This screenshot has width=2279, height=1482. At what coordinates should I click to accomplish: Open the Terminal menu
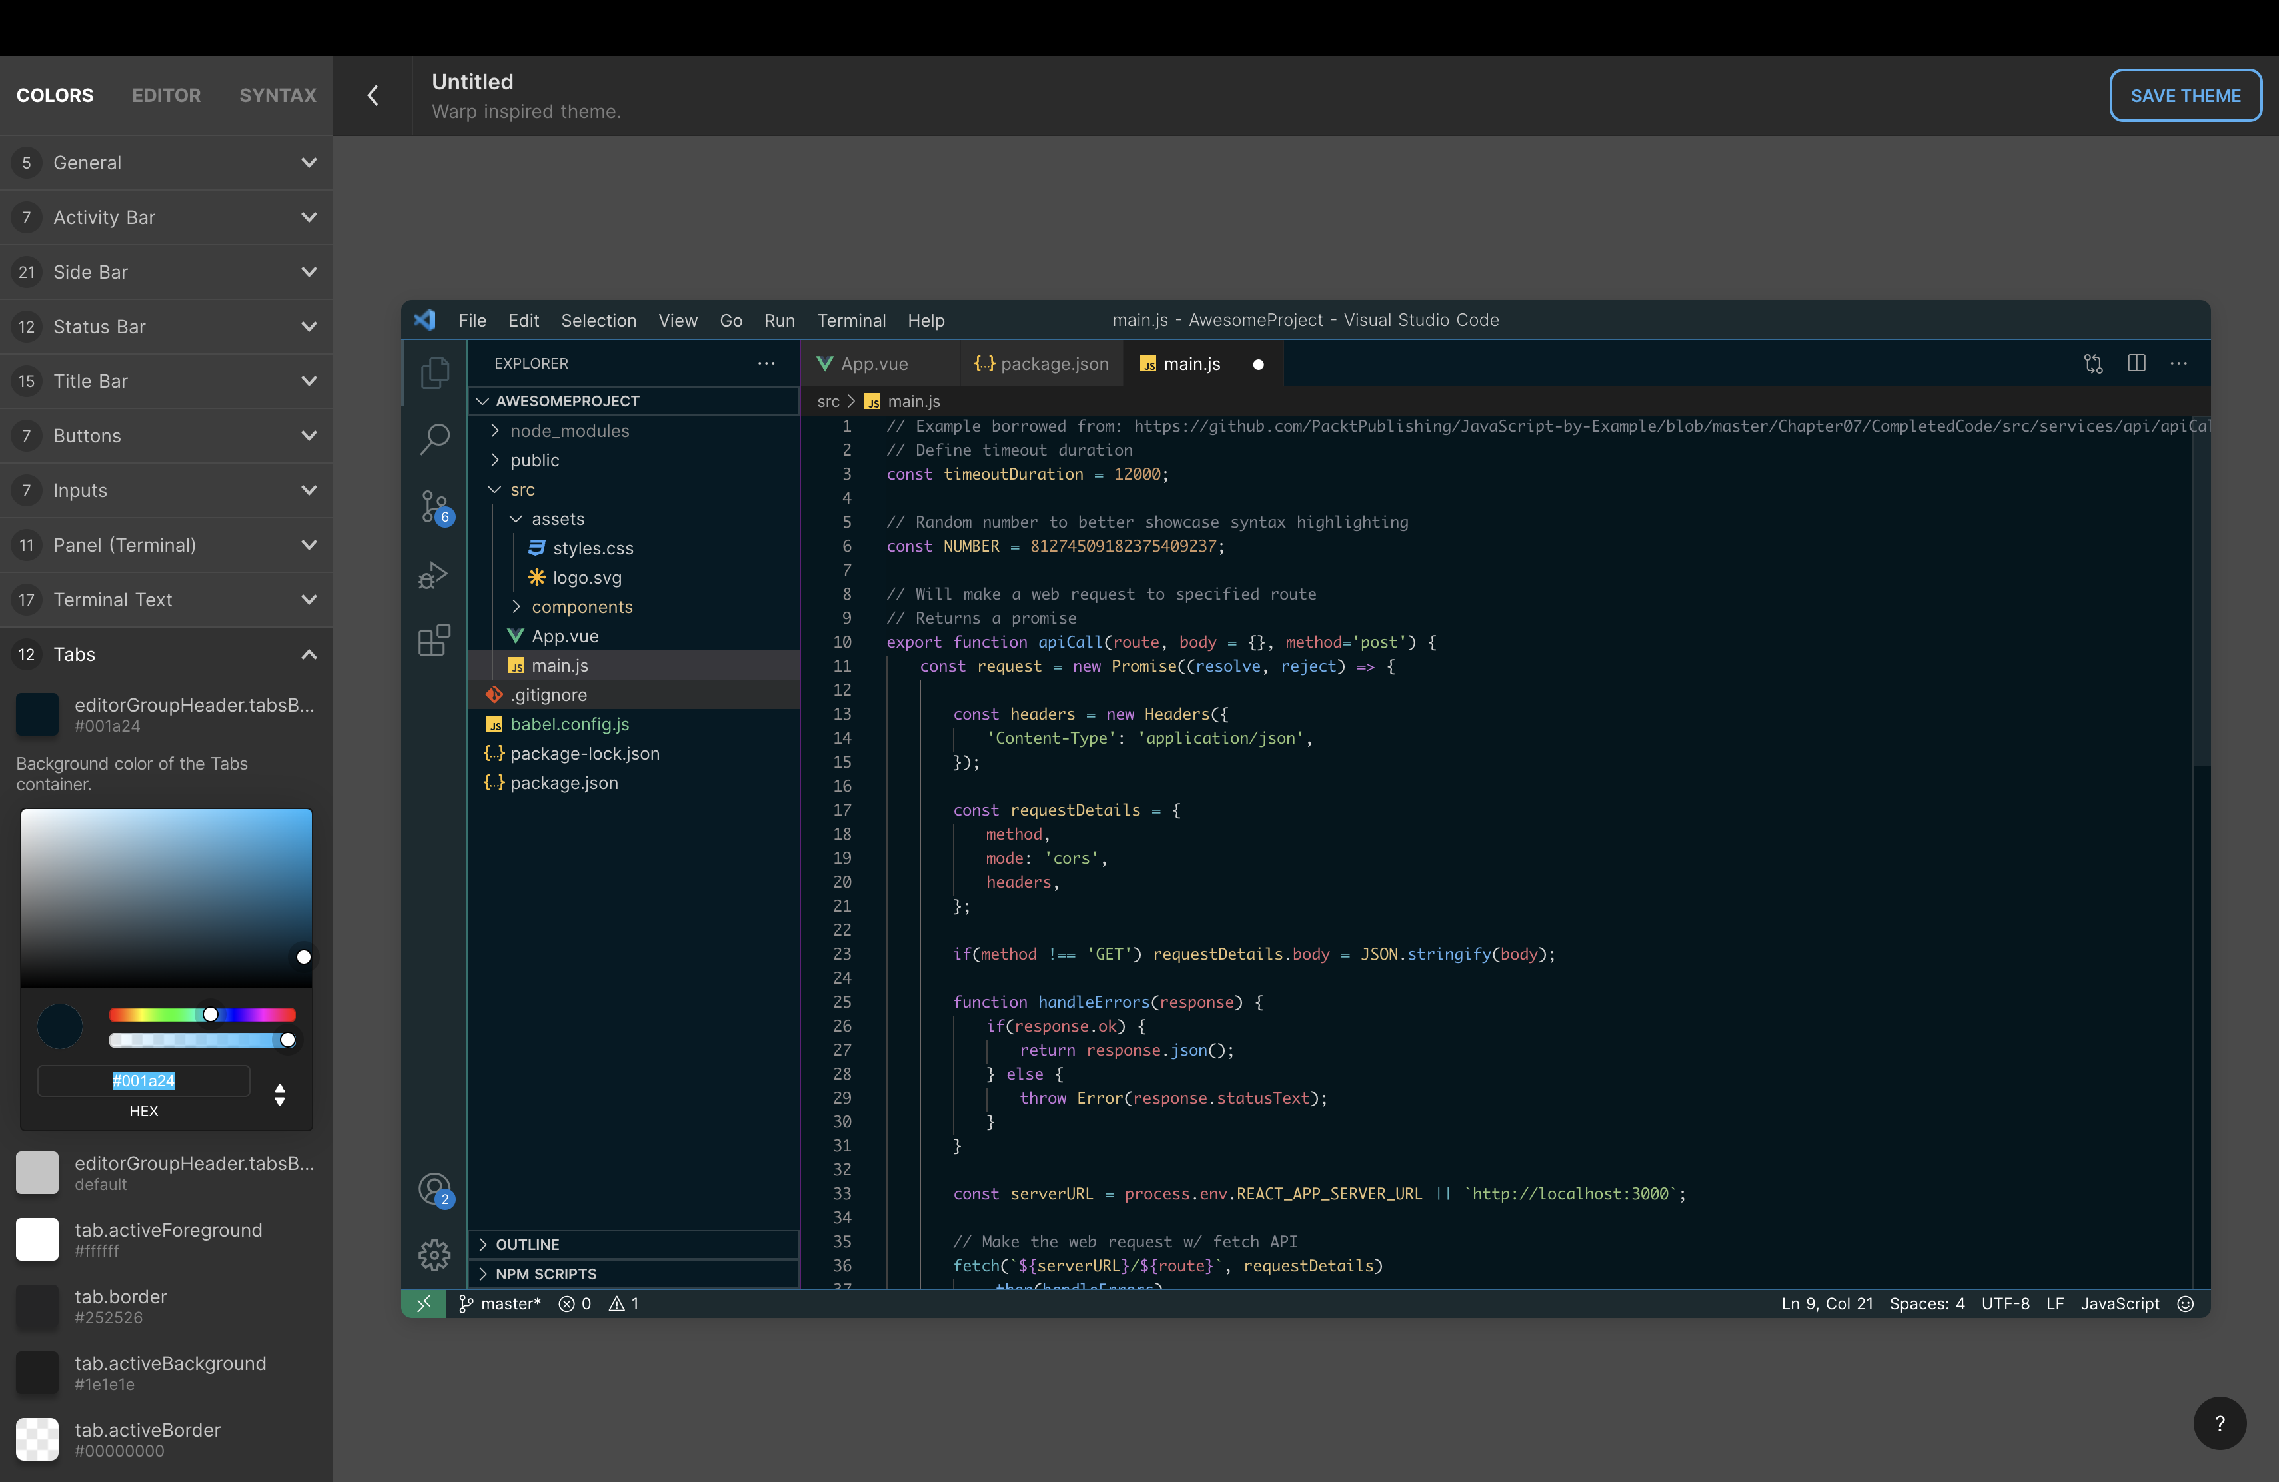click(x=850, y=321)
